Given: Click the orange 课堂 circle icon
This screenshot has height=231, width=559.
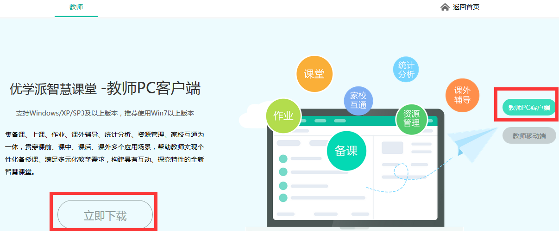Looking at the screenshot, I should tap(314, 74).
